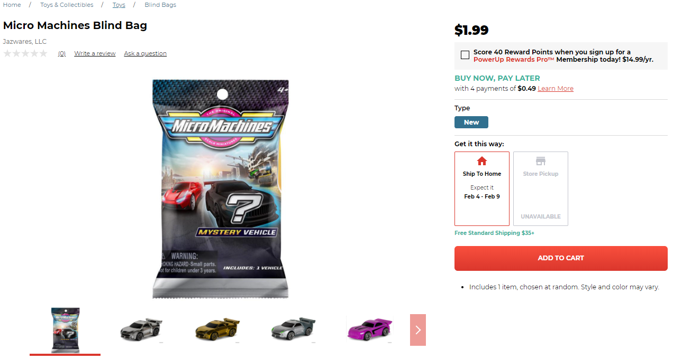Open the Home breadcrumb
This screenshot has height=359, width=673.
point(12,5)
